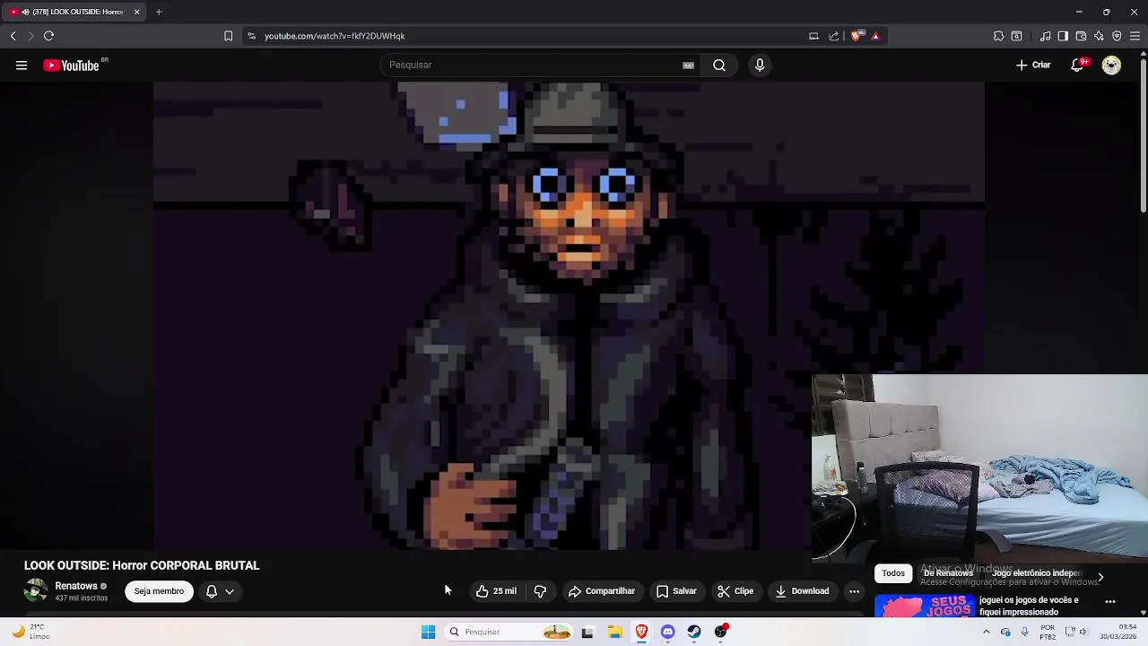This screenshot has height=646, width=1148.
Task: Open more actions three-dots beside Download
Action: [x=854, y=591]
